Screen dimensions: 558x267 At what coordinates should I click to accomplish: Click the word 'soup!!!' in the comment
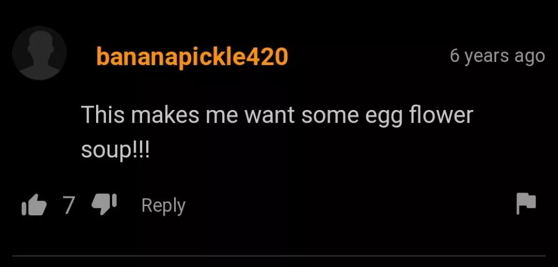point(116,151)
